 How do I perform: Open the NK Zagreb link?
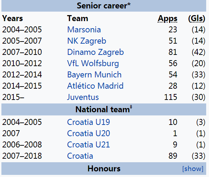(86, 41)
